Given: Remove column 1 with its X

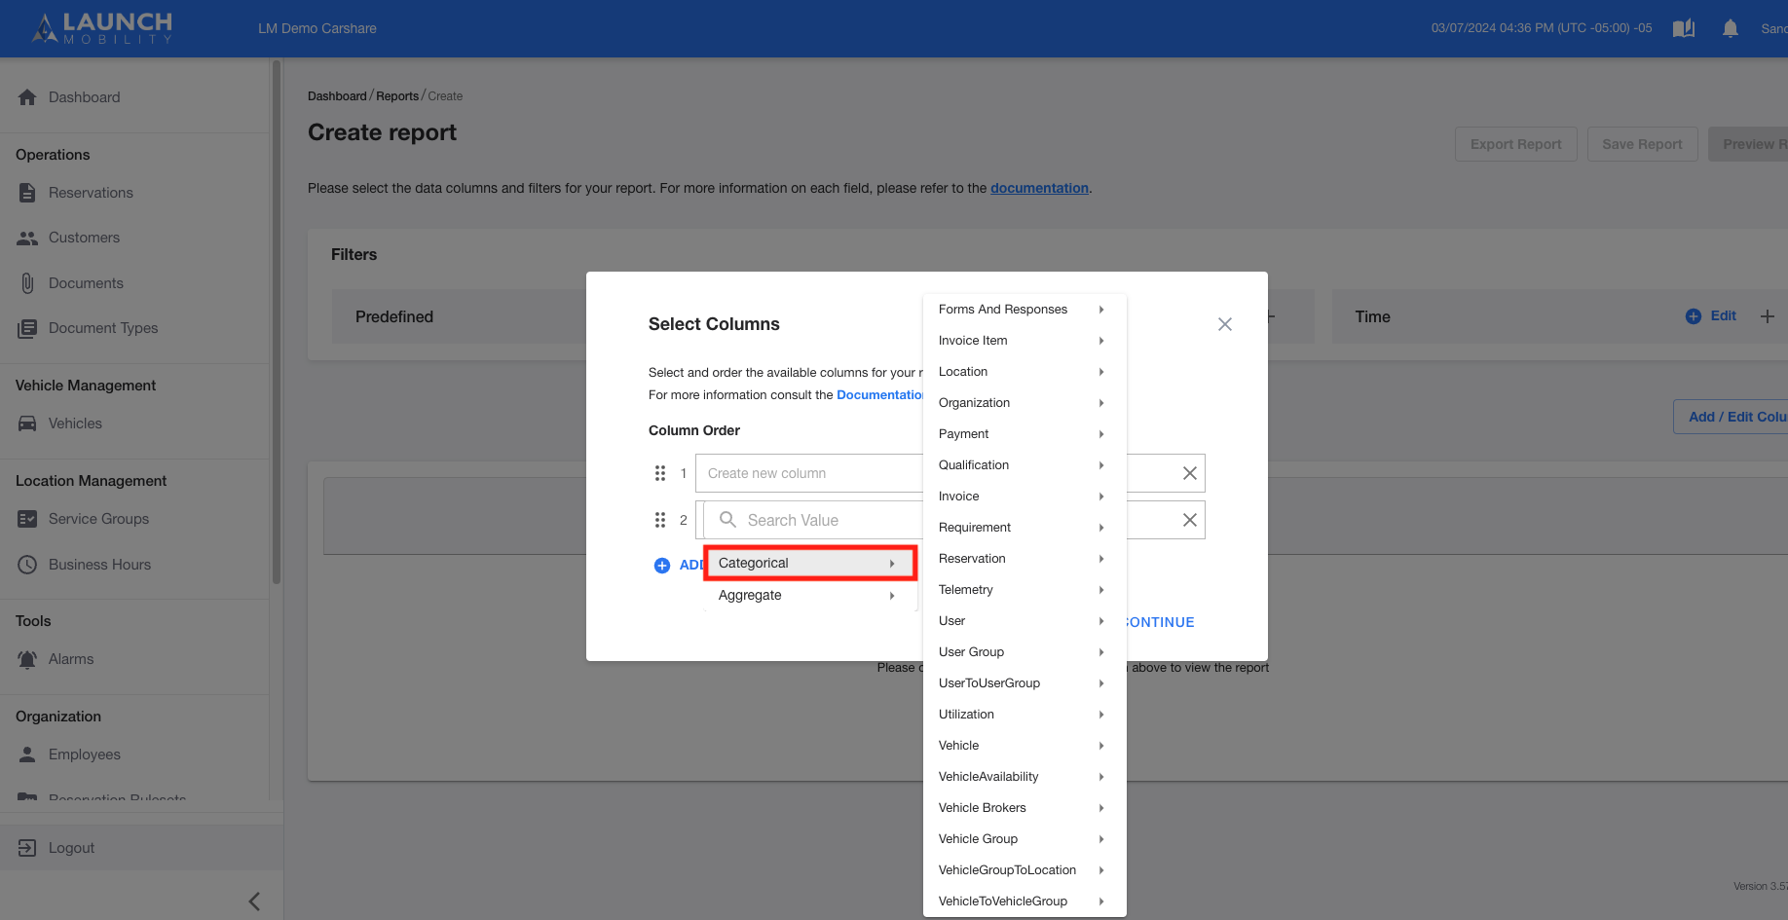Looking at the screenshot, I should [x=1190, y=473].
